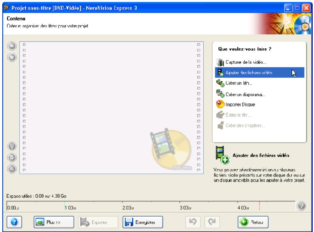Click the Créer un film icon
314x232 pixels.
click(220, 83)
